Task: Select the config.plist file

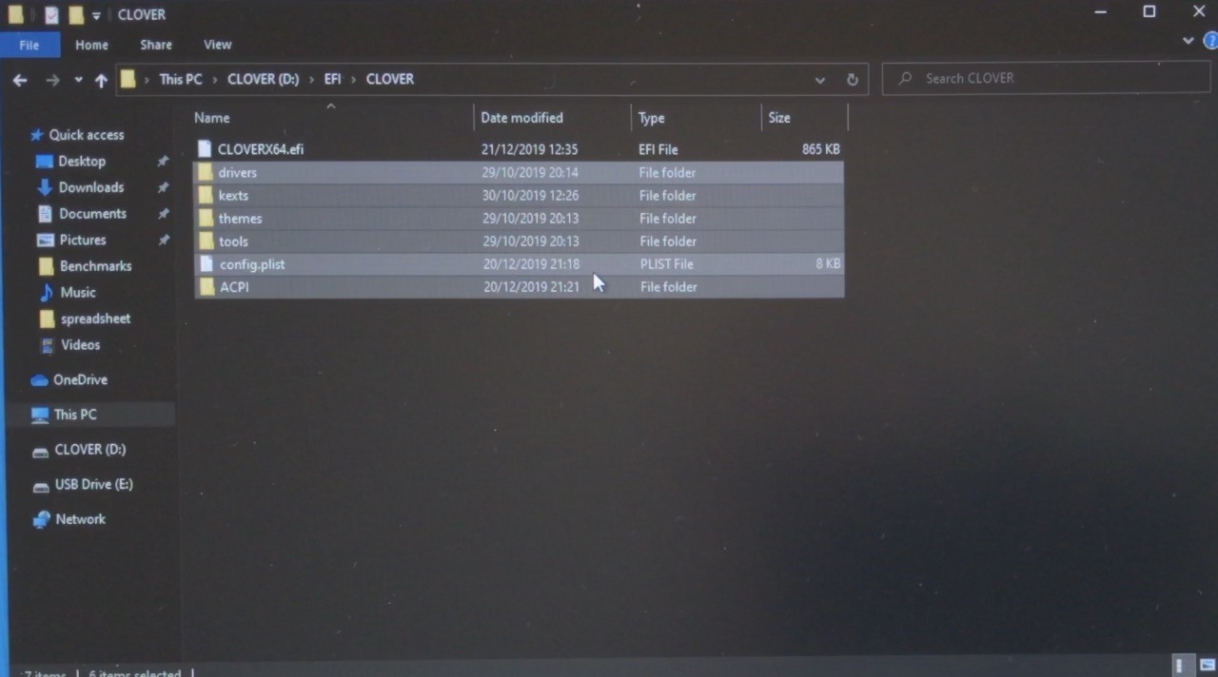Action: [x=519, y=263]
